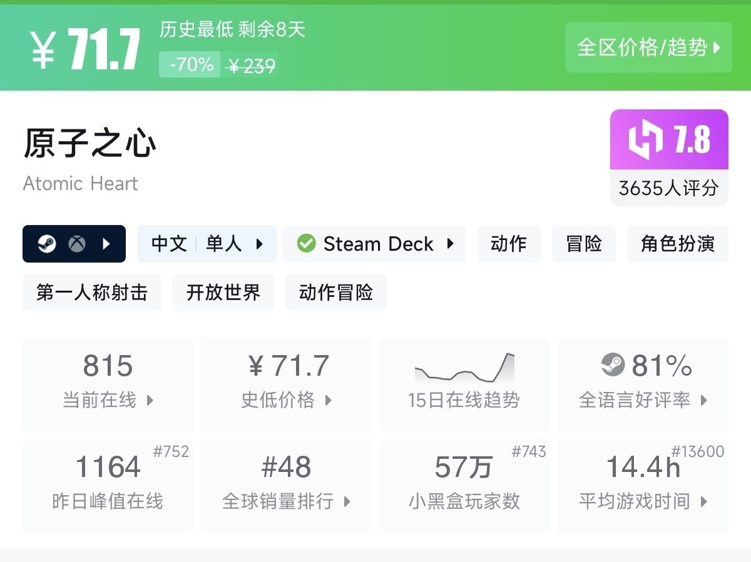Click the Xbox platform icon
This screenshot has width=751, height=562.
[77, 244]
